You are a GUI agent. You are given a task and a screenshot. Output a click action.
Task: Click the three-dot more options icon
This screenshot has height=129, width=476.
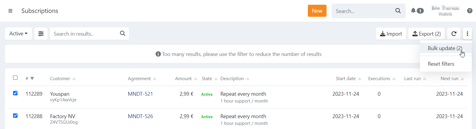467,34
